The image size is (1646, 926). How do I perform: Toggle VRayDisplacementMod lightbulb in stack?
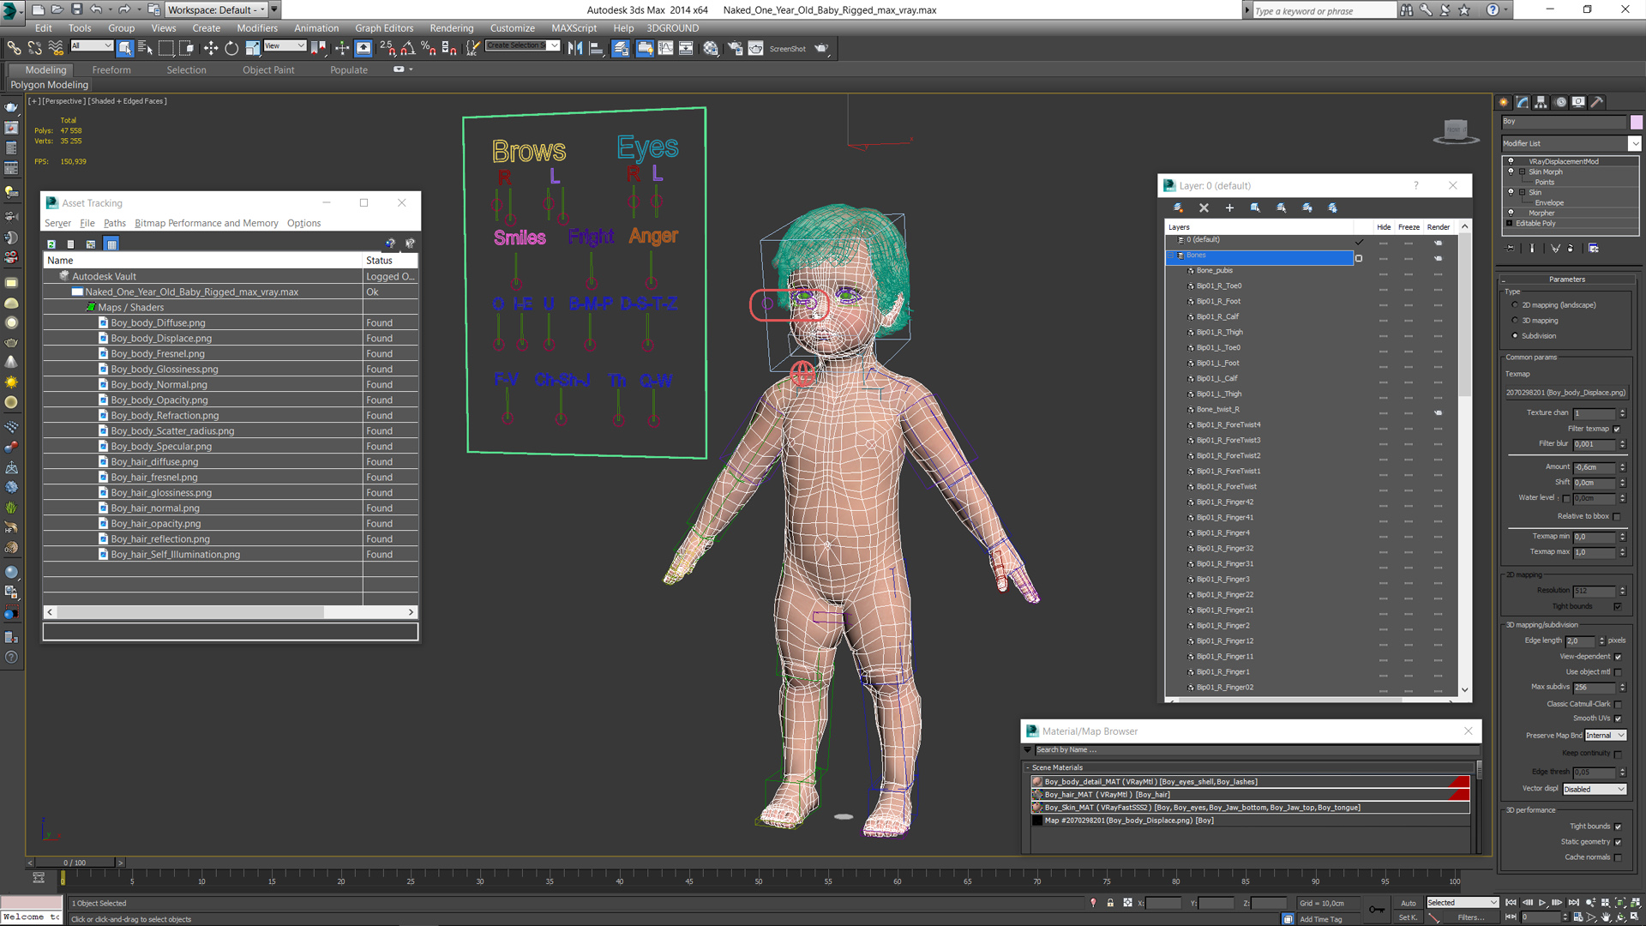coord(1511,161)
